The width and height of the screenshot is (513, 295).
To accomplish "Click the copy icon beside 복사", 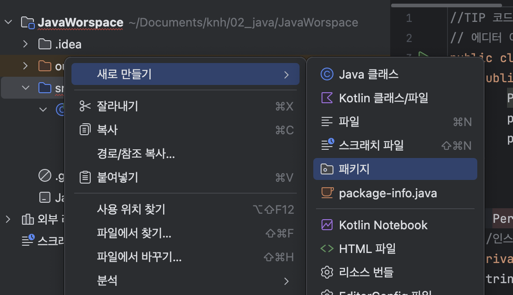I will (x=85, y=130).
